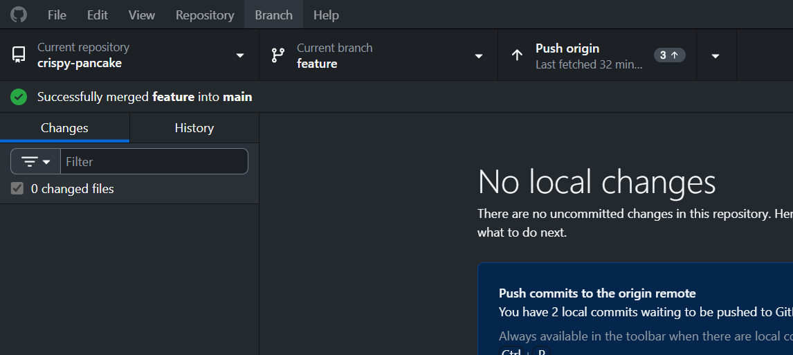Open the Branch menu
793x355 pixels.
click(x=273, y=15)
